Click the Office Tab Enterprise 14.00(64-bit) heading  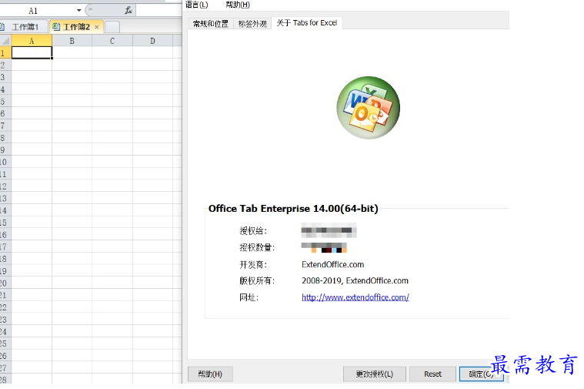point(293,208)
